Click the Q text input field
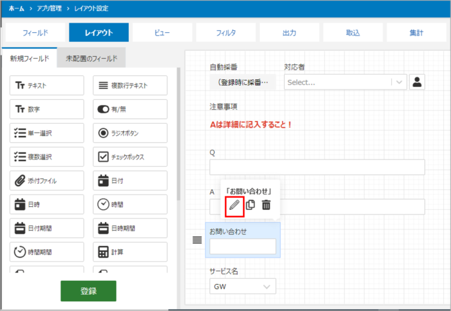 pyautogui.click(x=317, y=167)
